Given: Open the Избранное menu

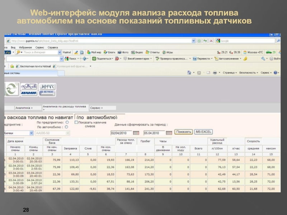Looking at the screenshot, I should pos(25,47).
